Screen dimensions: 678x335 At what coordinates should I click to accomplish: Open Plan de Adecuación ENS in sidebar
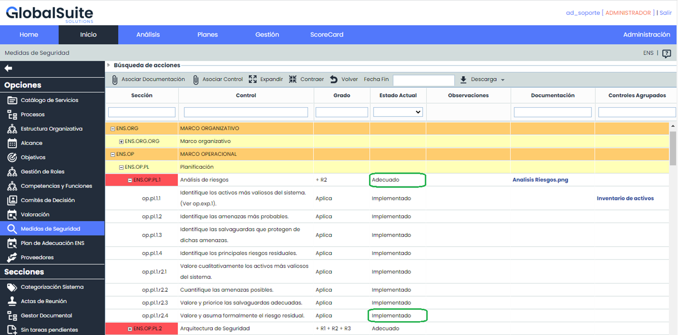pos(52,243)
